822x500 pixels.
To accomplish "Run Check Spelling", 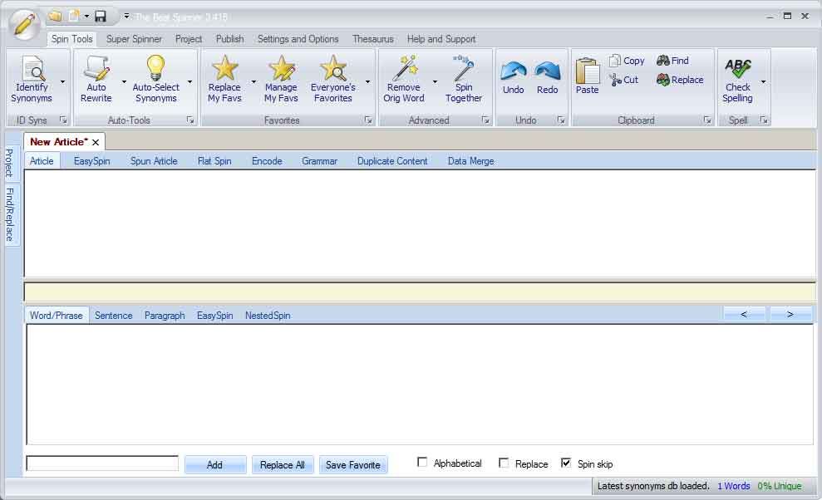I will [737, 79].
